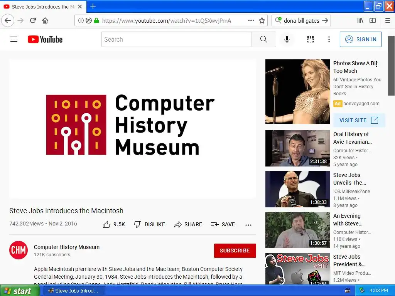Open the YouTube guide hamburger menu
The height and width of the screenshot is (296, 395).
tap(14, 39)
